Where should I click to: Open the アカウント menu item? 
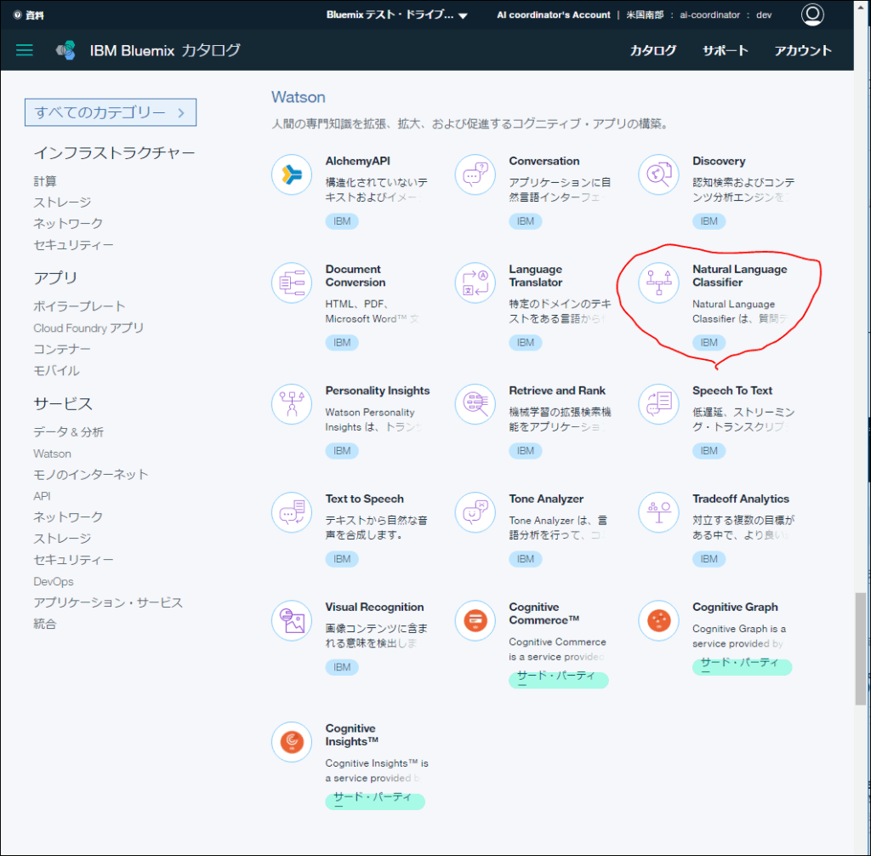pyautogui.click(x=803, y=50)
